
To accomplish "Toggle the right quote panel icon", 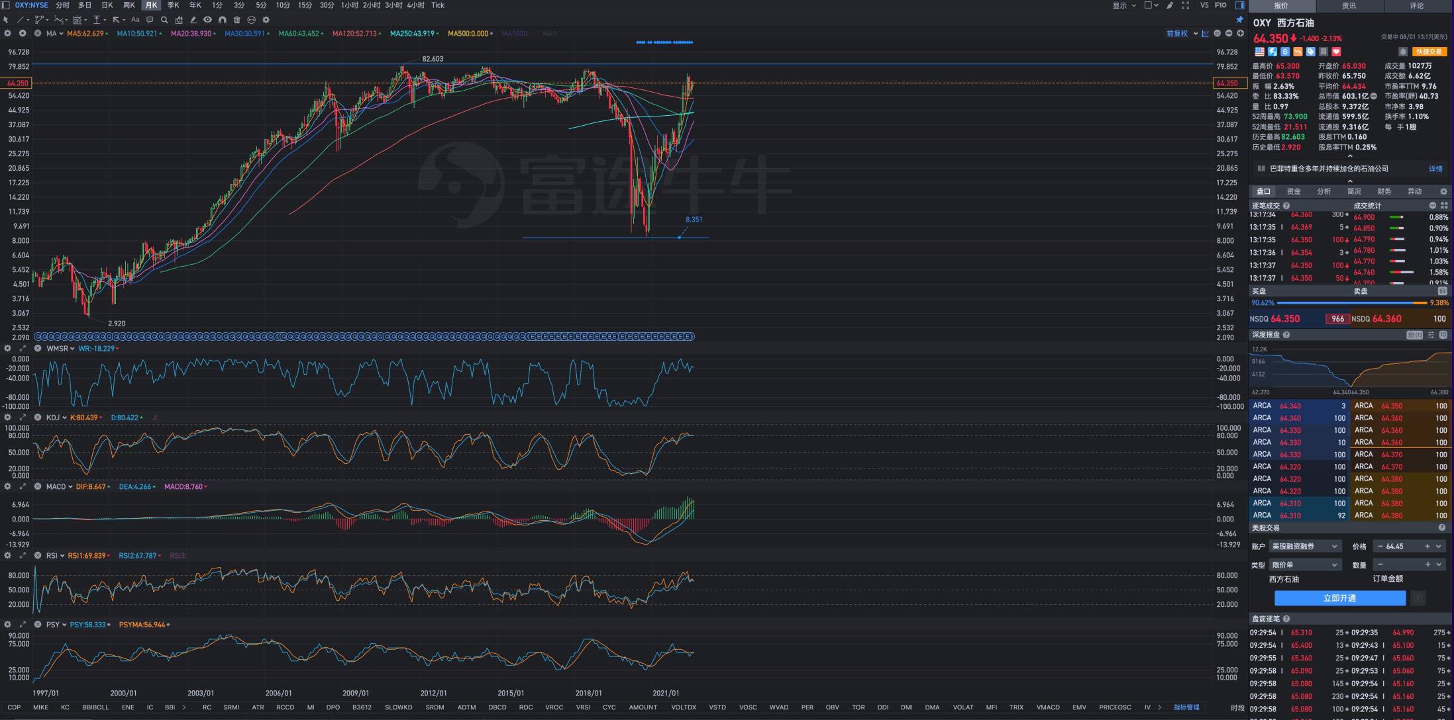I will click(x=1239, y=5).
